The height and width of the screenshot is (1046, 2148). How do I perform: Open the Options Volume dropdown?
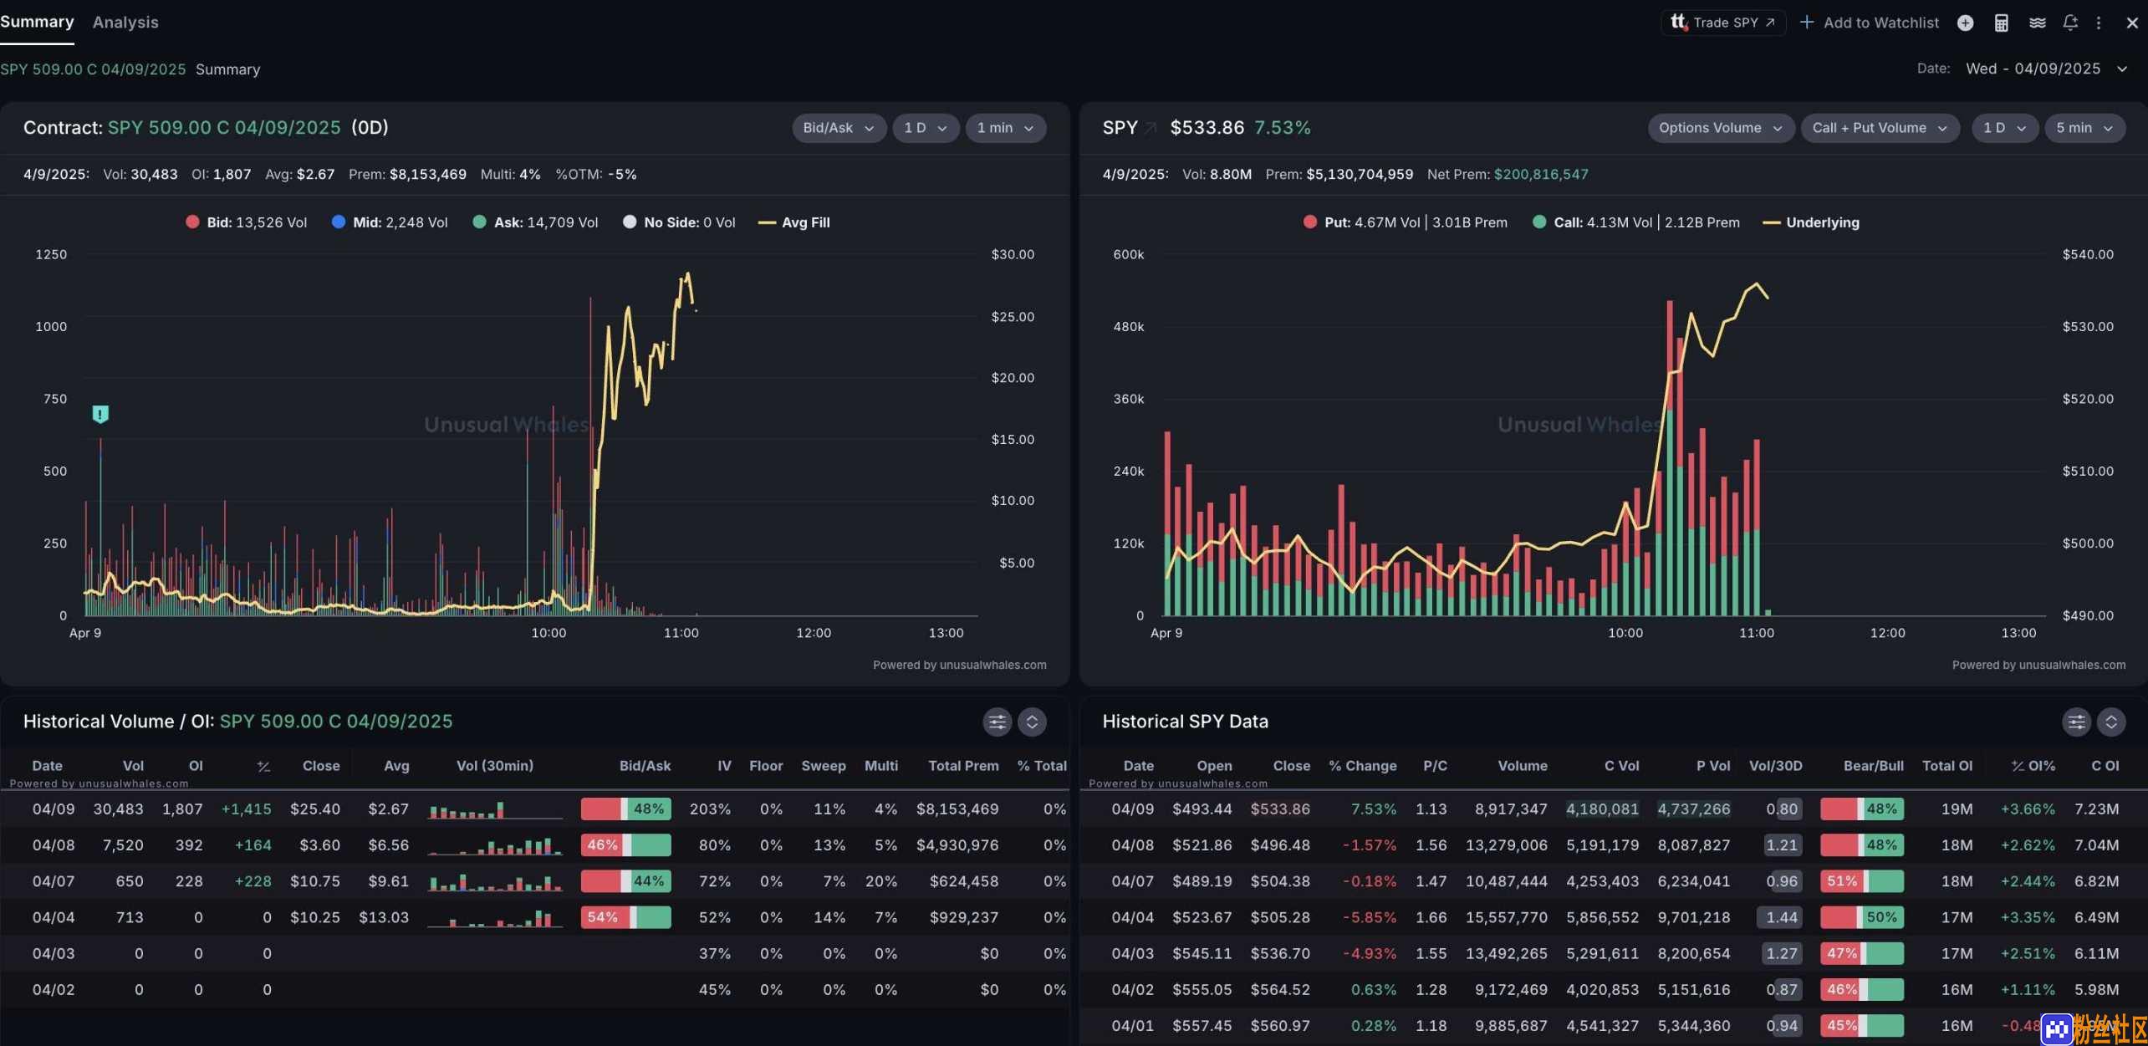click(1720, 128)
